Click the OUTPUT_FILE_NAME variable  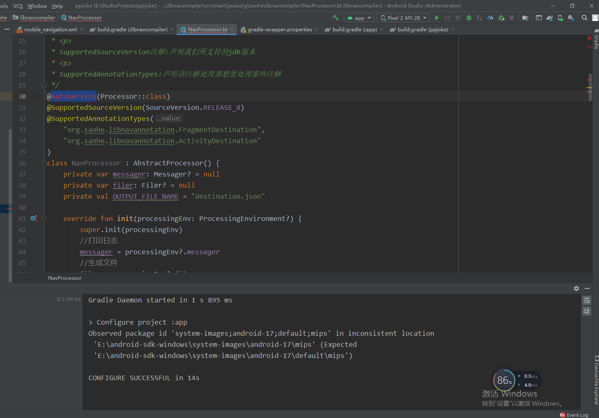pos(146,196)
